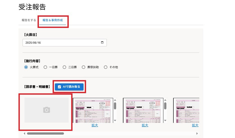Choose the 二日葬 radio option

click(64, 67)
